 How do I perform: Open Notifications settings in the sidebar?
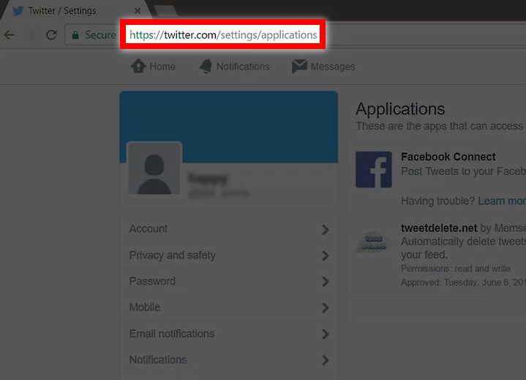click(229, 360)
